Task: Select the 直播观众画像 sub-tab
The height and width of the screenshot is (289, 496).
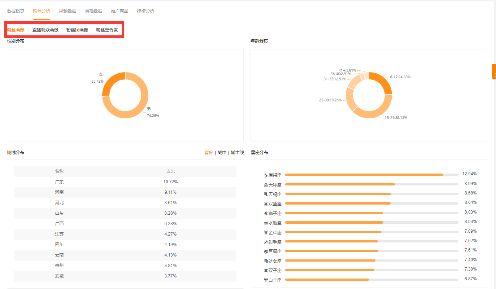Action: click(45, 30)
